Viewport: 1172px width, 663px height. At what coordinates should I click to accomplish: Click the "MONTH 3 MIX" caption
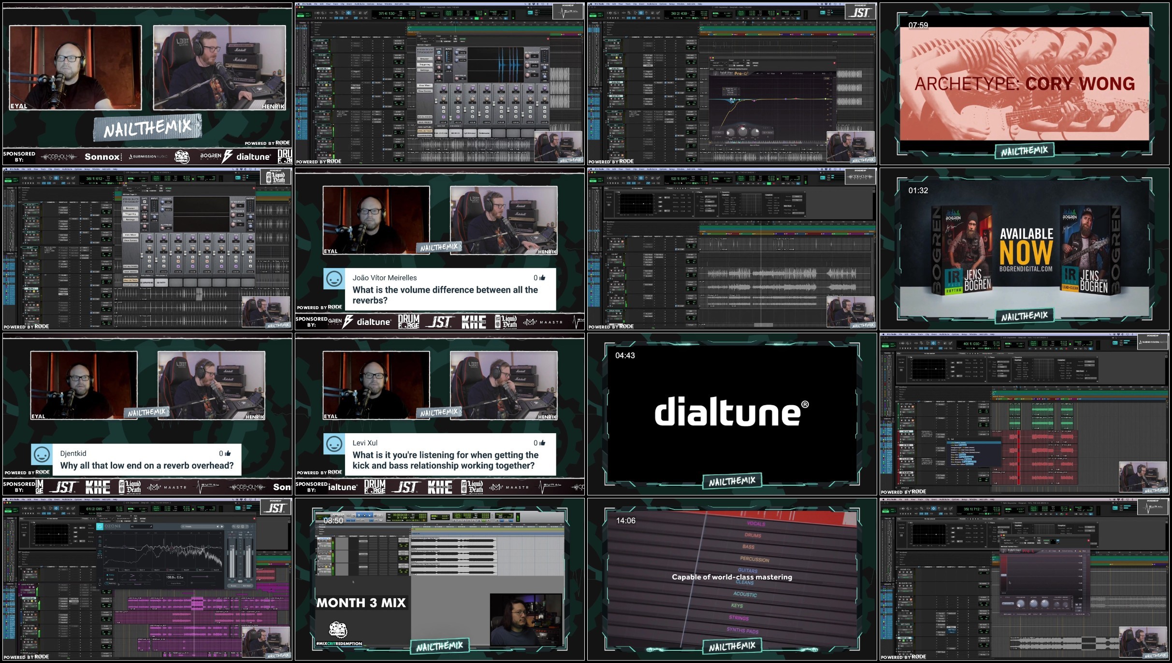[x=361, y=603]
